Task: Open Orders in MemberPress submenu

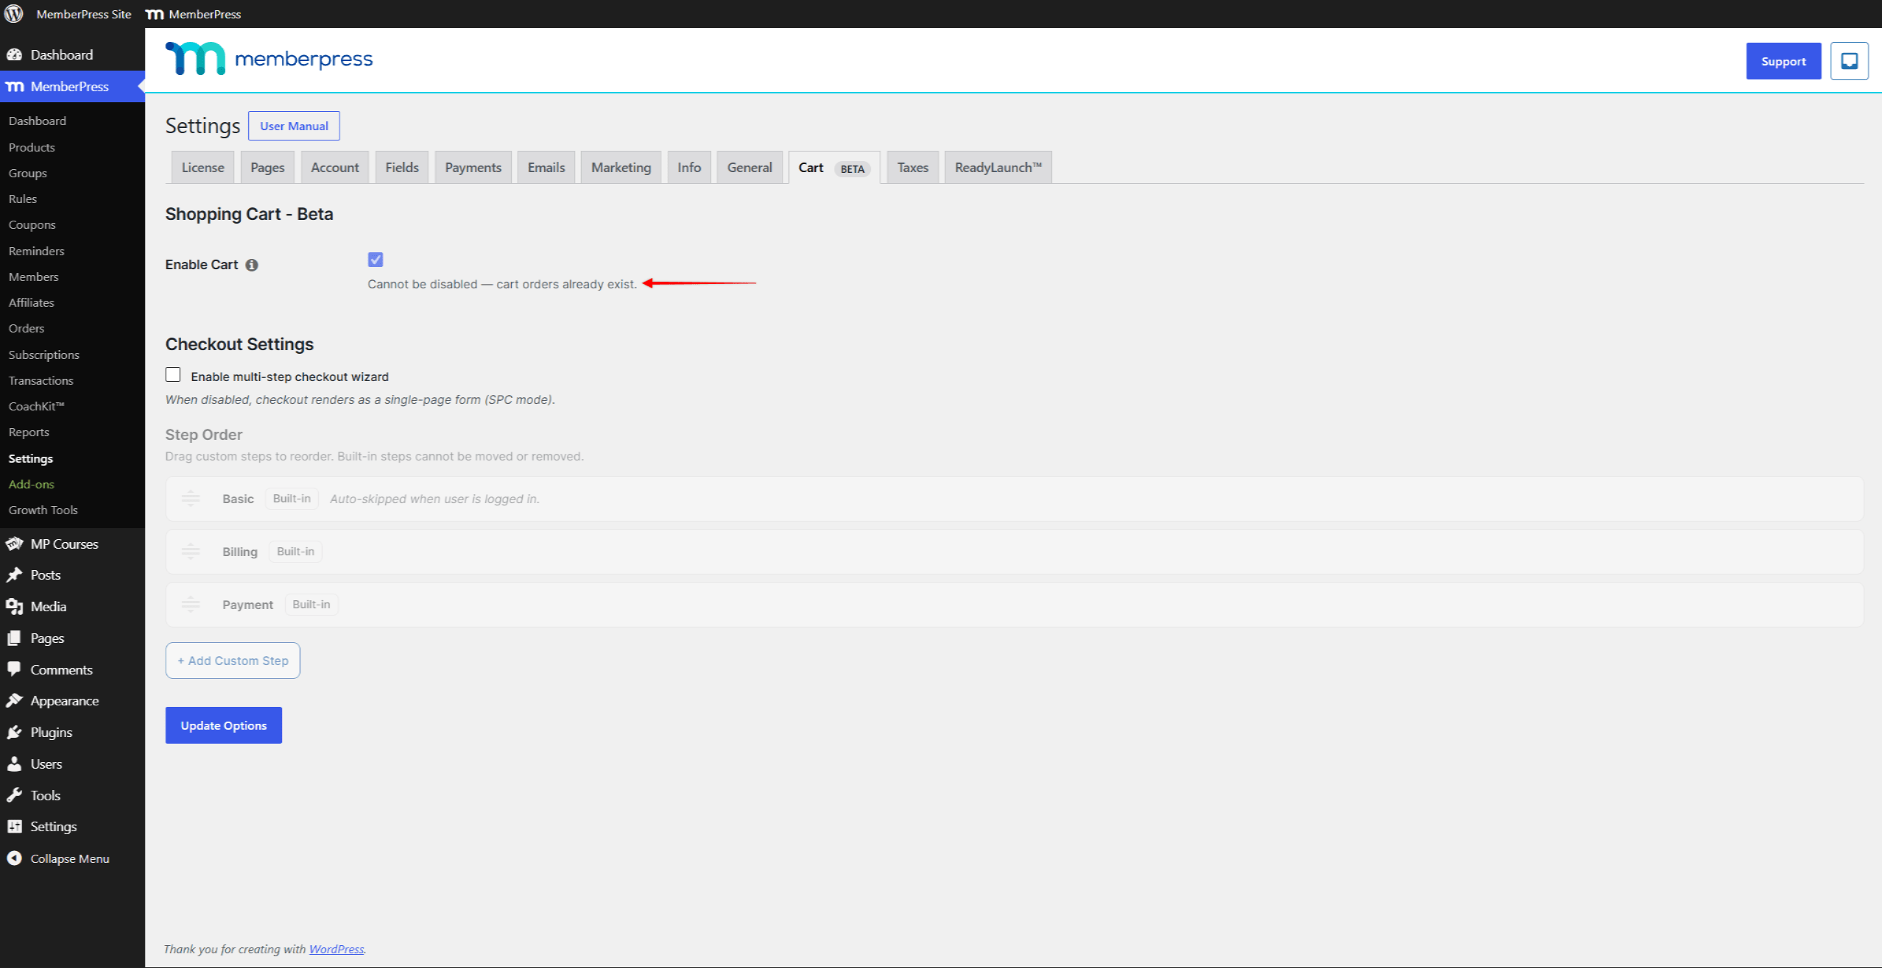Action: click(x=27, y=328)
